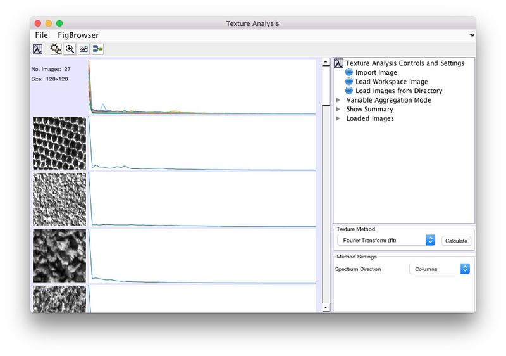Click the blue Import Image icon

[349, 73]
